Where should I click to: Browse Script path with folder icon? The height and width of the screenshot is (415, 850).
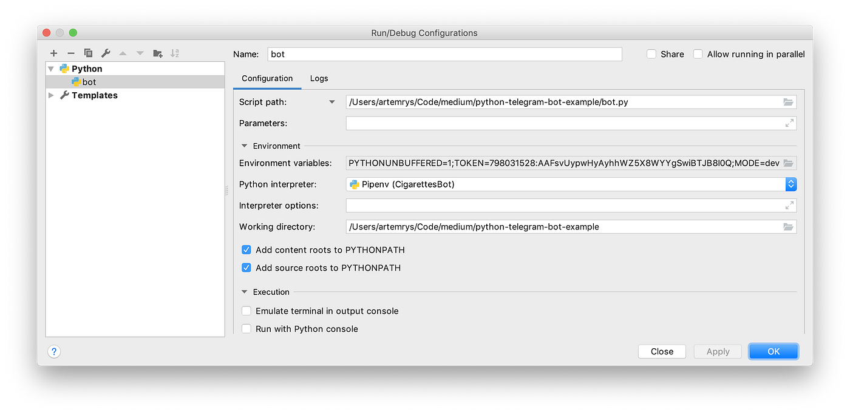(788, 102)
